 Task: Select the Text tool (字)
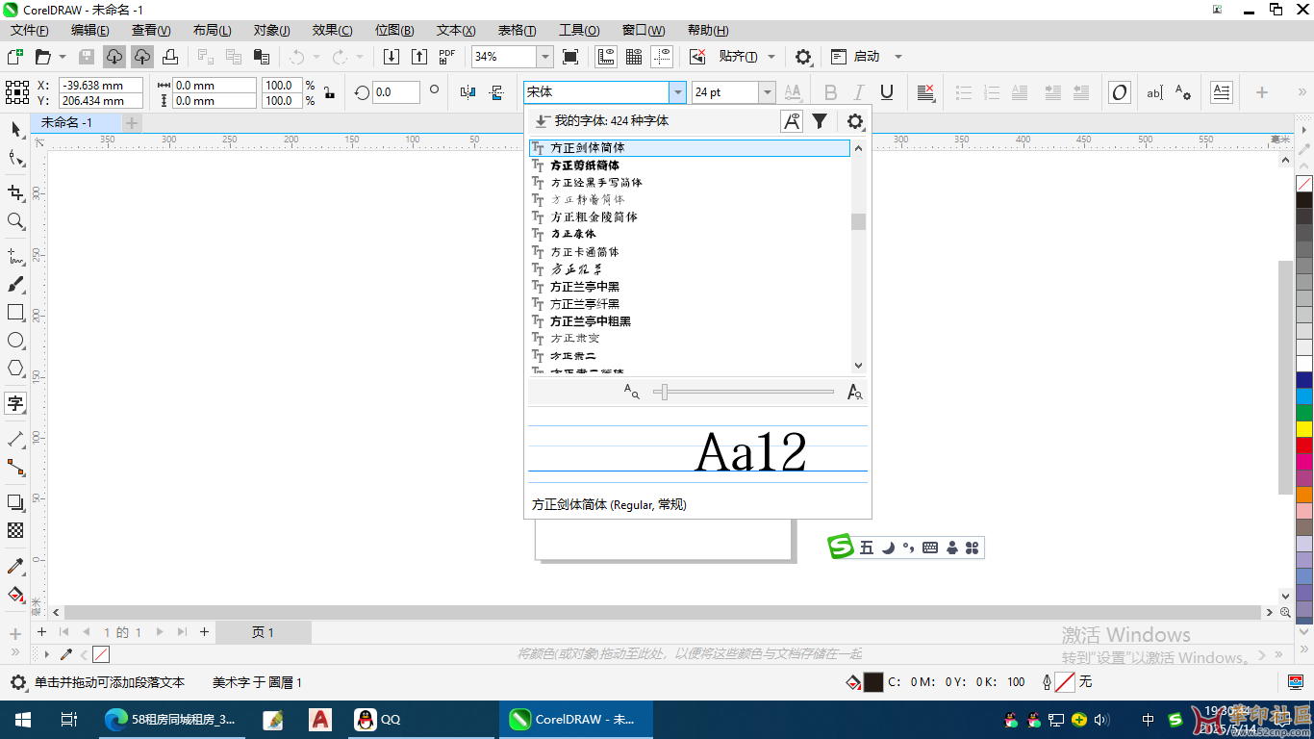point(15,403)
